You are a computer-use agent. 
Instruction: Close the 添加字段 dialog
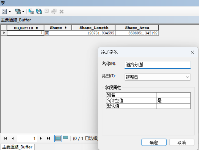pos(192,52)
